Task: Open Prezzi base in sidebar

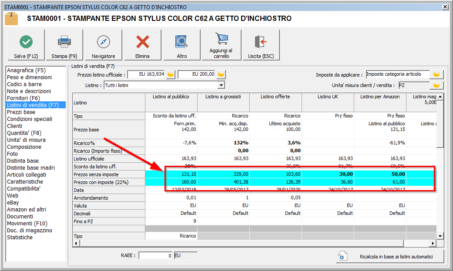Action: (21, 112)
